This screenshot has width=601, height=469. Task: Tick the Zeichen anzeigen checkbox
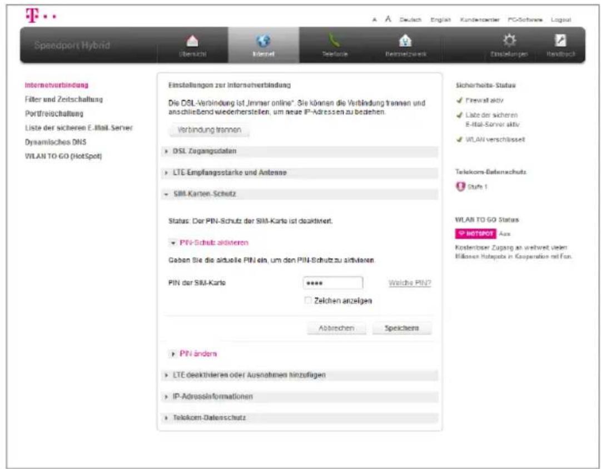[308, 300]
